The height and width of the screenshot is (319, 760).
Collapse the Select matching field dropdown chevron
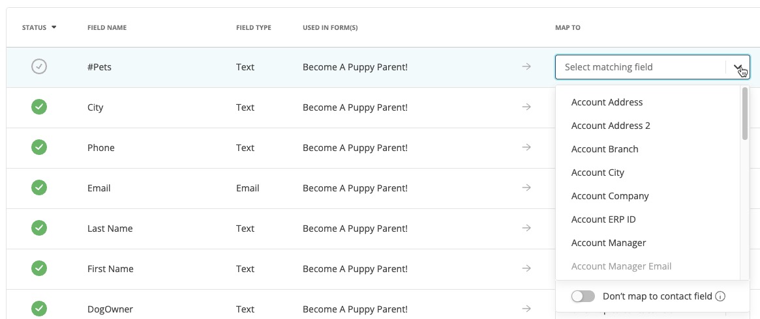click(738, 67)
